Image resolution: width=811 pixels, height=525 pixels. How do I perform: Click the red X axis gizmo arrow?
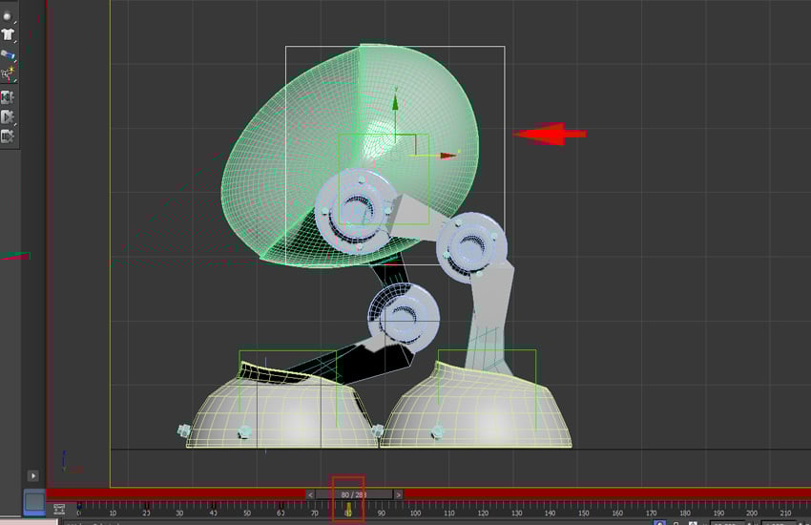pos(447,156)
